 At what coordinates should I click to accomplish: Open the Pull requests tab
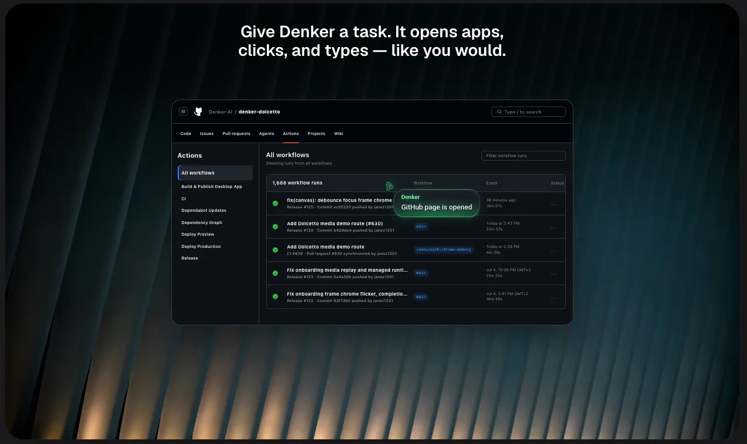tap(236, 133)
